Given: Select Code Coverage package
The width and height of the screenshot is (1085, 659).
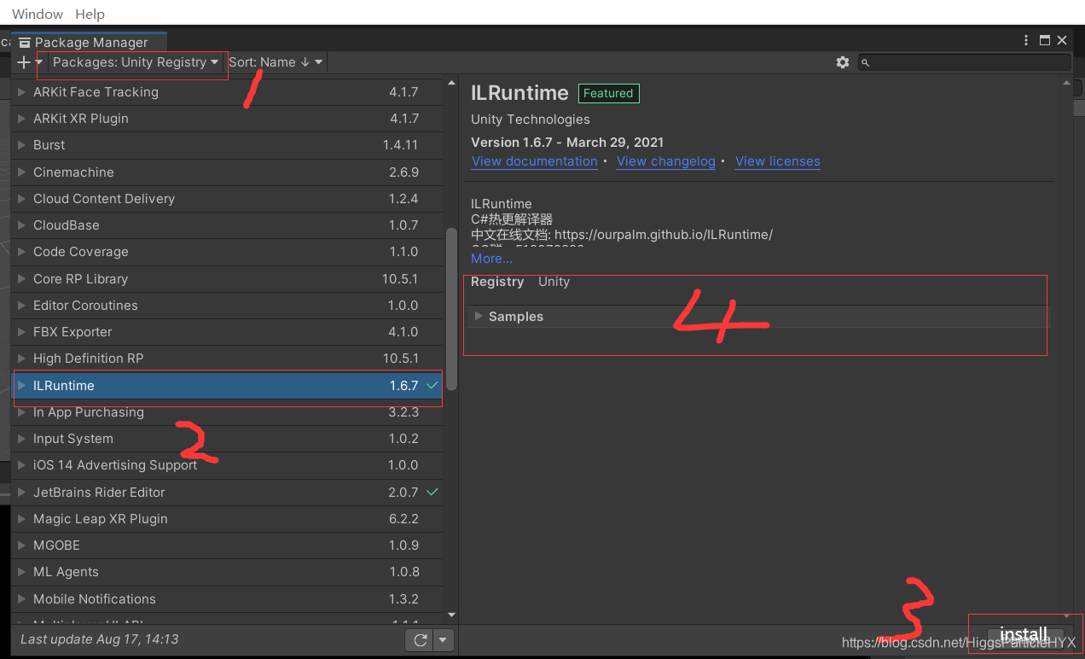Looking at the screenshot, I should [x=227, y=252].
